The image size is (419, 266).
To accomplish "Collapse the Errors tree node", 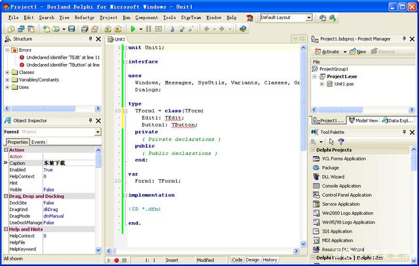I will [x=7, y=50].
